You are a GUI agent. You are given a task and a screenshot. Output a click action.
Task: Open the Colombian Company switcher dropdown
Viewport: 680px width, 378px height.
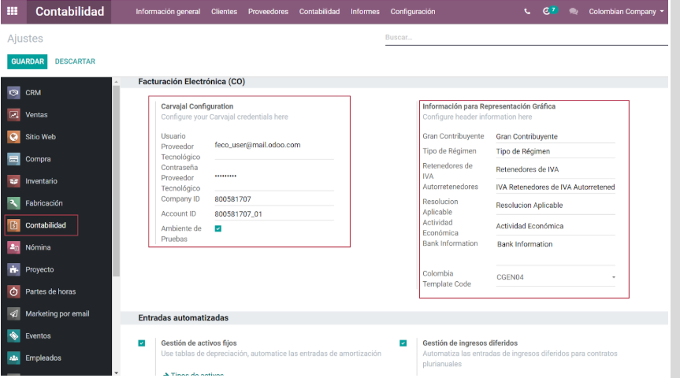click(x=626, y=12)
